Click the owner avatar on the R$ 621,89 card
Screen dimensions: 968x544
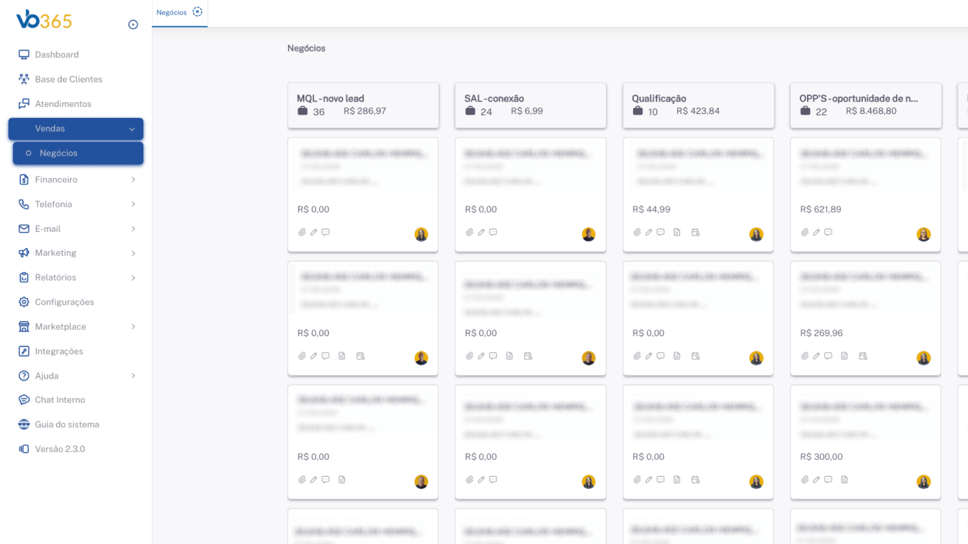pyautogui.click(x=924, y=234)
